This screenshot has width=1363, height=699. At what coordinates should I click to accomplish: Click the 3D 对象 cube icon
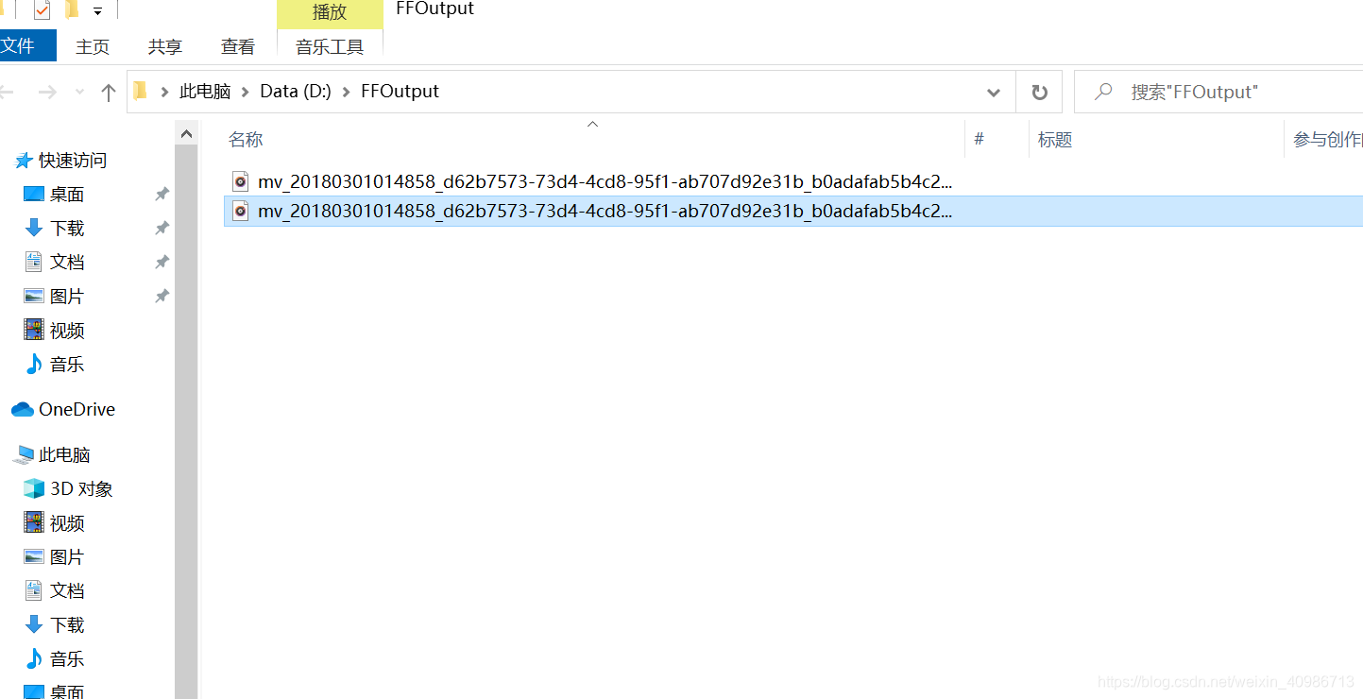tap(34, 488)
